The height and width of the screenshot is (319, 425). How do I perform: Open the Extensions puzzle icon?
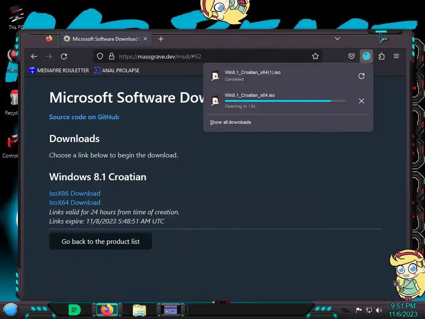click(x=381, y=56)
